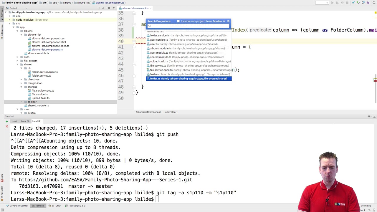377x212 pixels.
Task: Collapse the db folder
Action: click(21, 68)
